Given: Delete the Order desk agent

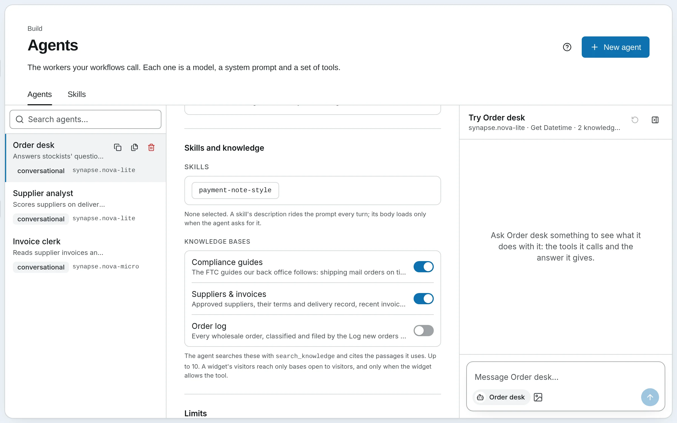Looking at the screenshot, I should pos(151,147).
